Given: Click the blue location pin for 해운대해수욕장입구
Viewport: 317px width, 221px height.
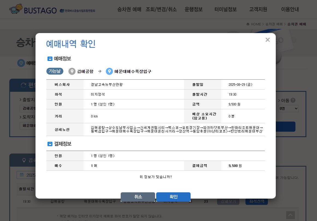Looking at the screenshot, I should [109, 71].
